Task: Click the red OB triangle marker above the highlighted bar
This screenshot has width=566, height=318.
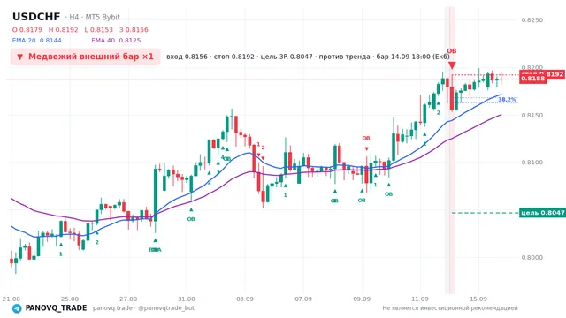Action: 452,65
